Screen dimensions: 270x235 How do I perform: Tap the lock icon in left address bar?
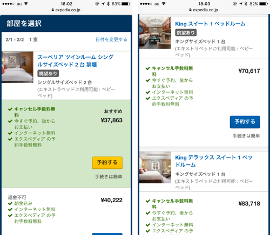coord(52,10)
